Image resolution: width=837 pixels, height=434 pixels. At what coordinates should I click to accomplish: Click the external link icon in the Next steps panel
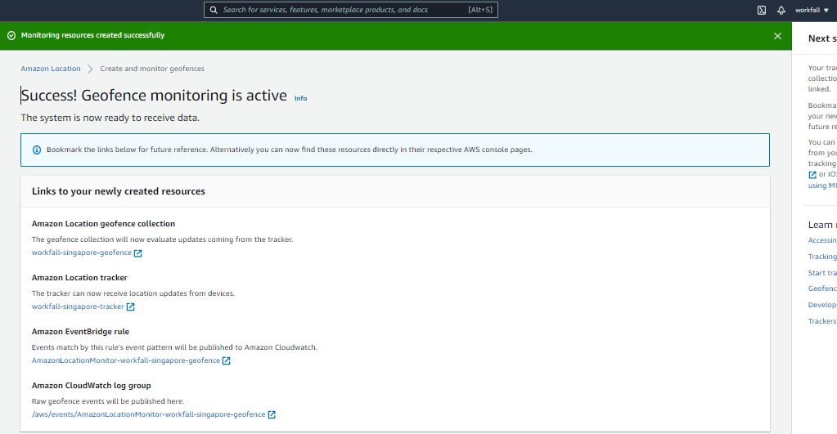click(x=812, y=175)
